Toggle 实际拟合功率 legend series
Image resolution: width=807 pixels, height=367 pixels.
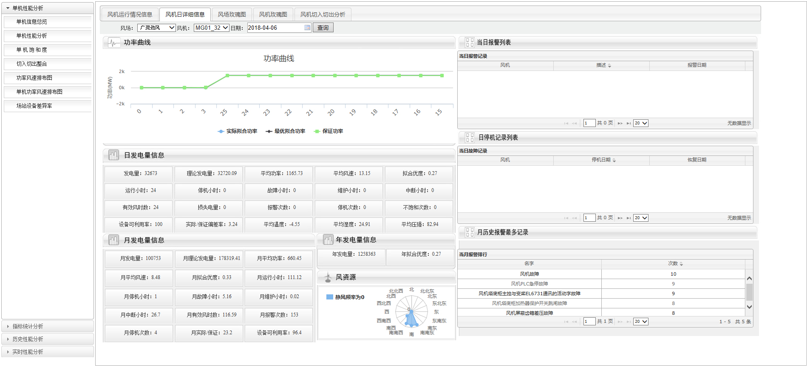(x=238, y=131)
